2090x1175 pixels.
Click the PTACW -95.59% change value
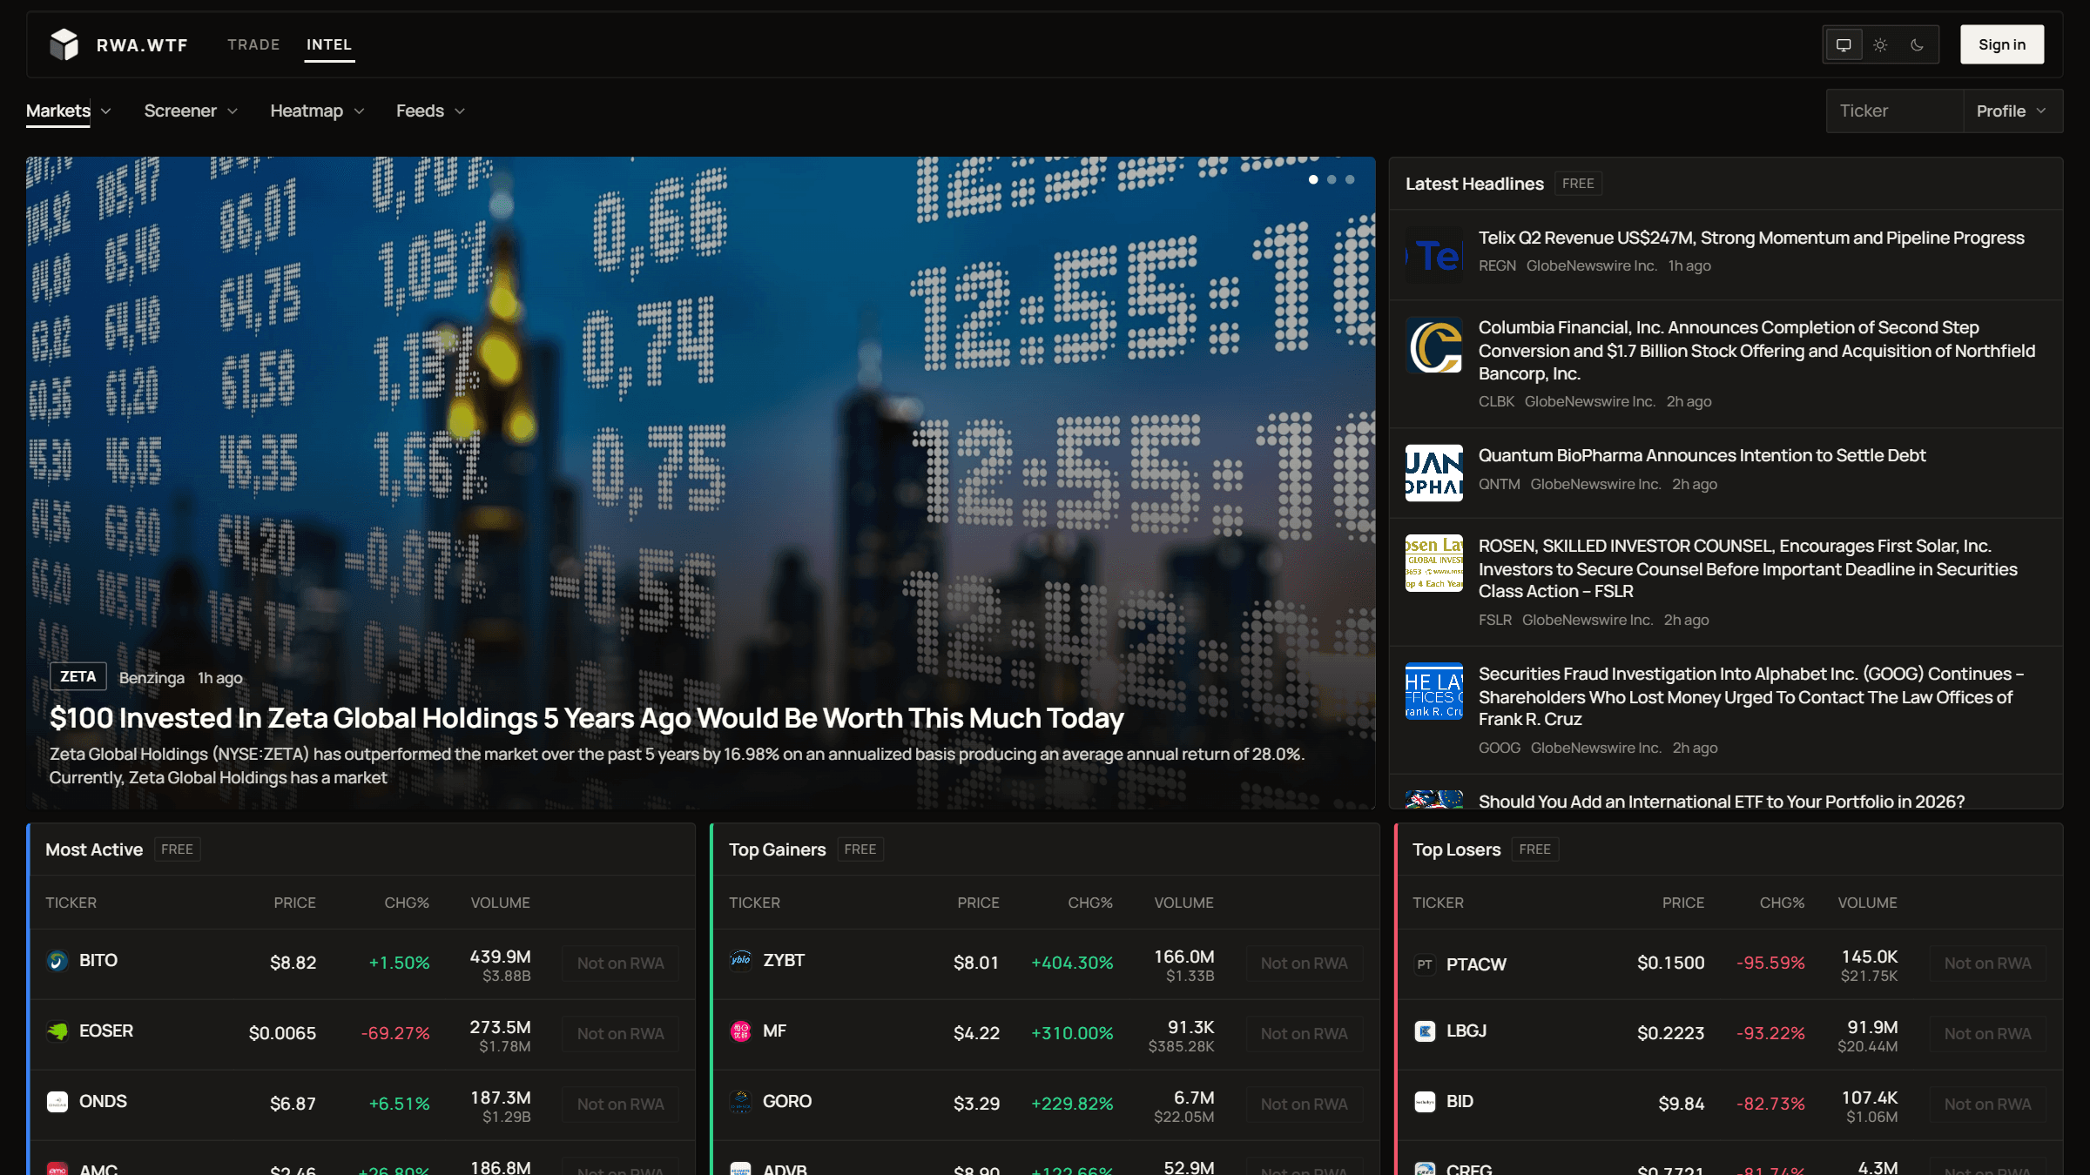tap(1770, 963)
